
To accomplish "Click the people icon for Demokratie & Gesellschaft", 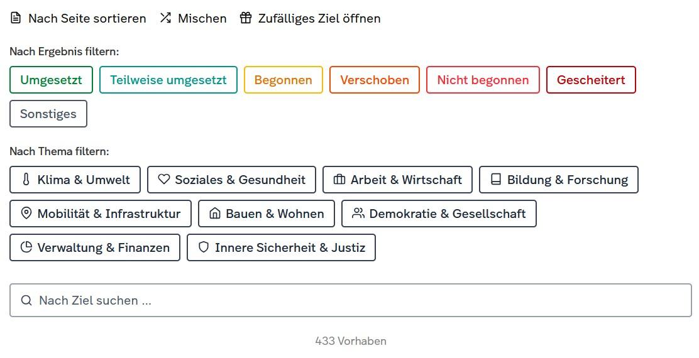I will click(358, 214).
